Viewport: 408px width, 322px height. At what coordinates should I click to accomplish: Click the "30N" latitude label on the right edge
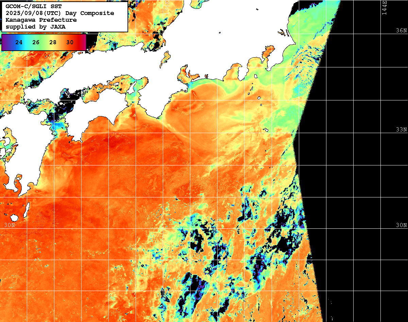click(x=401, y=225)
